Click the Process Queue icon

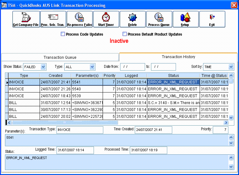pyautogui.click(x=159, y=19)
